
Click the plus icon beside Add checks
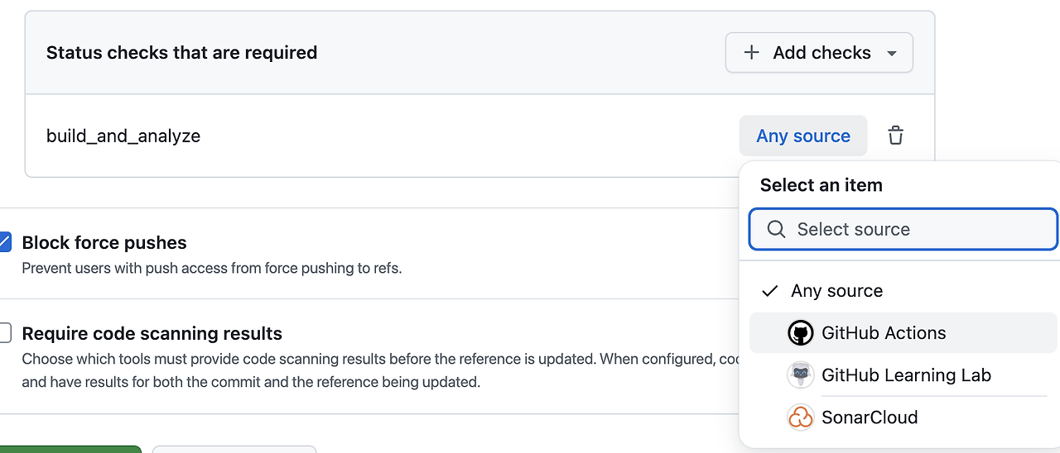751,53
